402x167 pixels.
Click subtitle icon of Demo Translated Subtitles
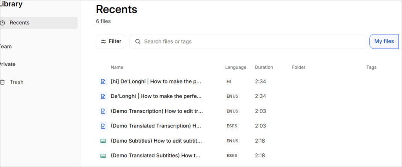[x=103, y=156]
